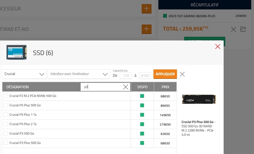Sort by the DISPO column header

[142, 87]
